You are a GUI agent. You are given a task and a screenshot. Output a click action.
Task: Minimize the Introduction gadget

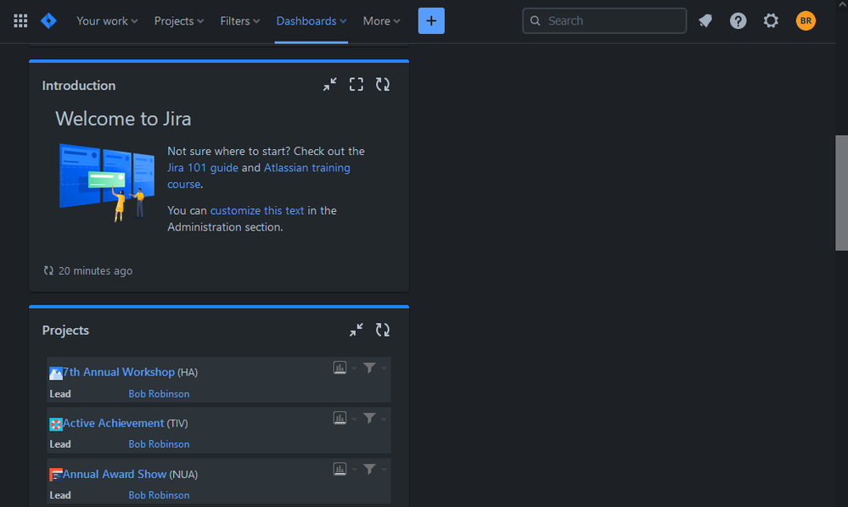click(329, 84)
